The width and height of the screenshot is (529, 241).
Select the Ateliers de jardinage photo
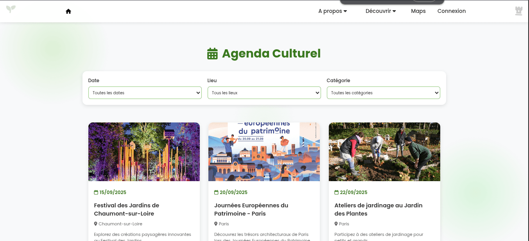(x=384, y=152)
